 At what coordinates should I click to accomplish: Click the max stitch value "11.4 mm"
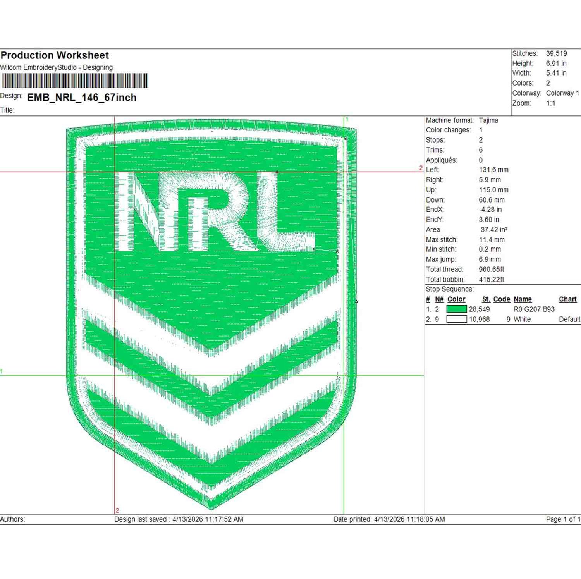pyautogui.click(x=492, y=240)
